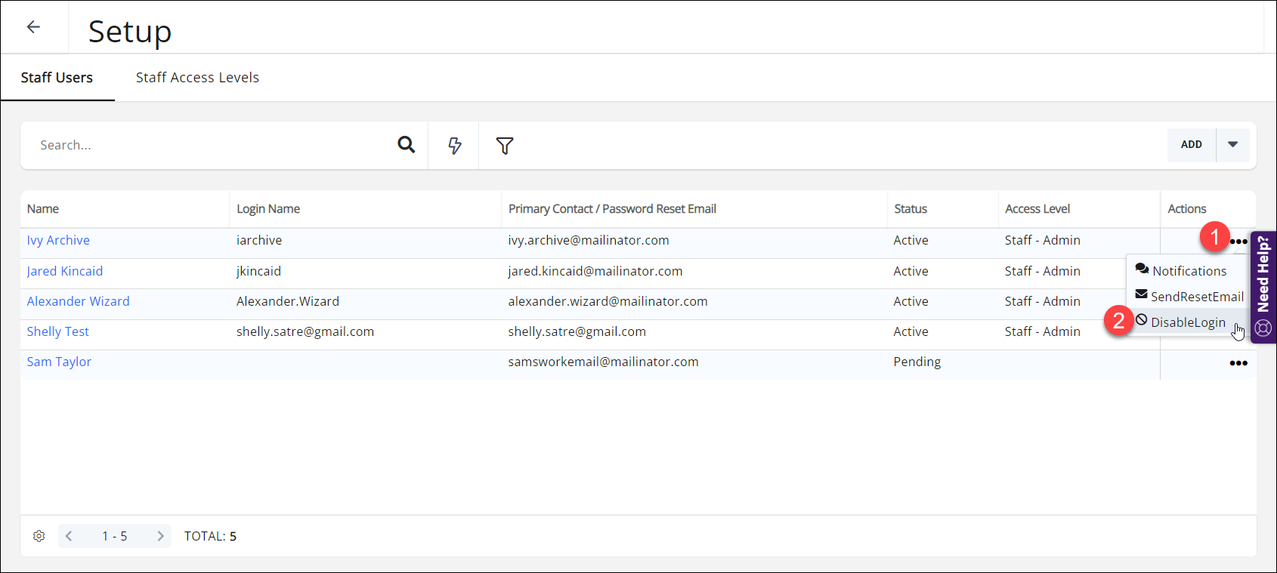The height and width of the screenshot is (573, 1277).
Task: Open the actions ellipsis for Ivy Archive
Action: [x=1238, y=242]
